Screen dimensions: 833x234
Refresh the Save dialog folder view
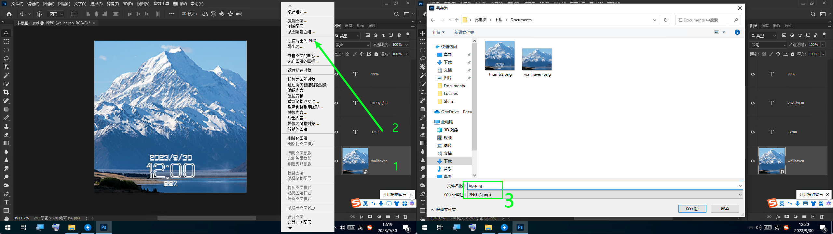click(x=665, y=20)
